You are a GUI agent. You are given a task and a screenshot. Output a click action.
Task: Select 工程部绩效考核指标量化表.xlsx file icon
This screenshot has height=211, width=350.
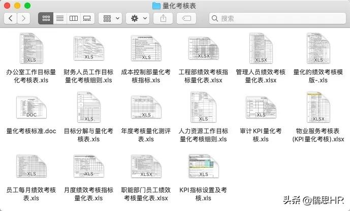coord(204,48)
